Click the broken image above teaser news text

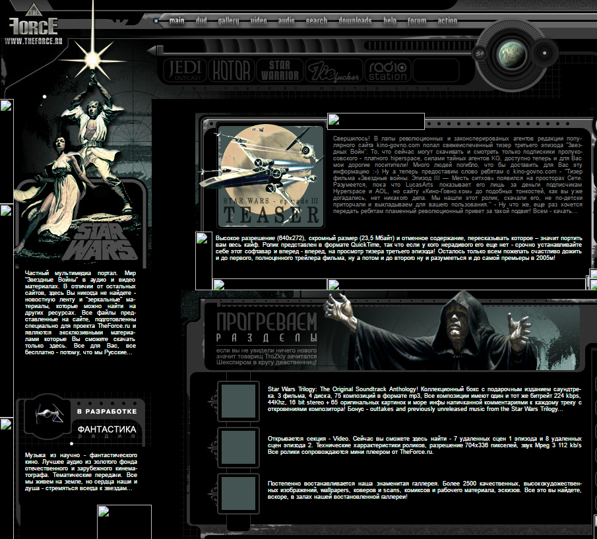(376, 121)
